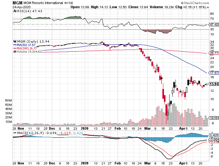Image resolution: width=219 pixels, height=166 pixels.
Task: Click the Dec label on price chart axis
Action: point(52,128)
